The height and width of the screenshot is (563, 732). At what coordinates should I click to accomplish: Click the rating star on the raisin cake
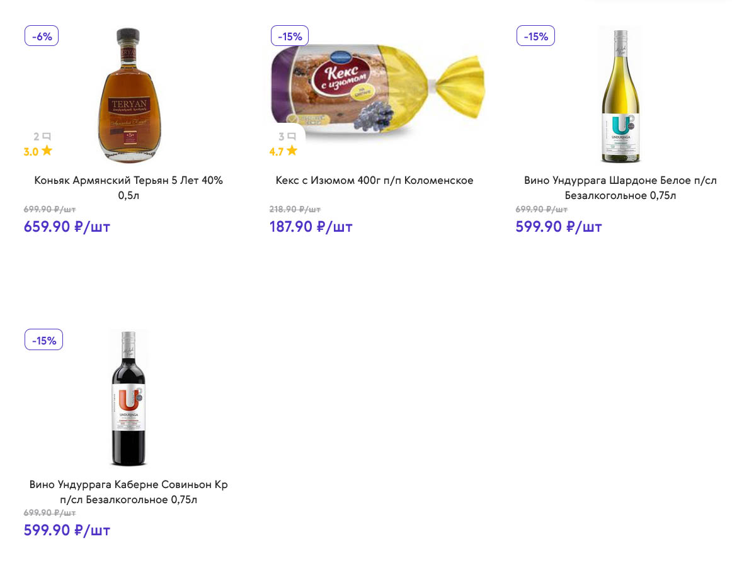coord(292,151)
